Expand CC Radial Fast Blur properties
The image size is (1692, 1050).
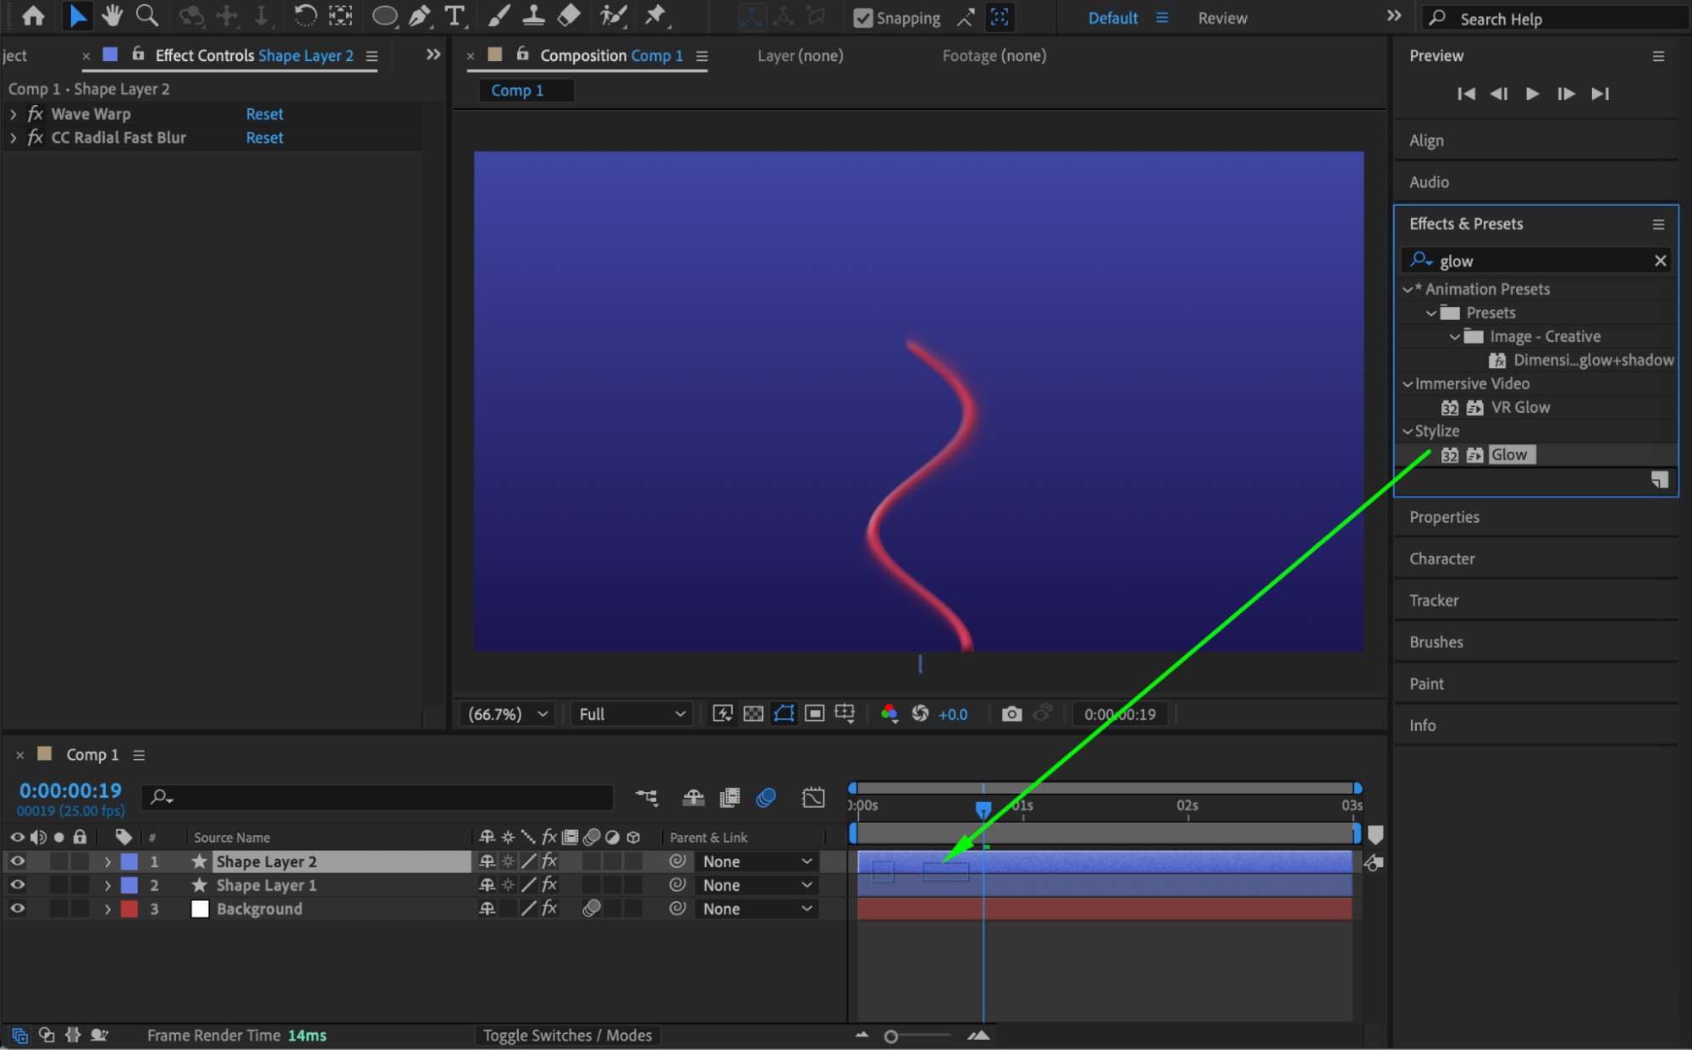[13, 137]
